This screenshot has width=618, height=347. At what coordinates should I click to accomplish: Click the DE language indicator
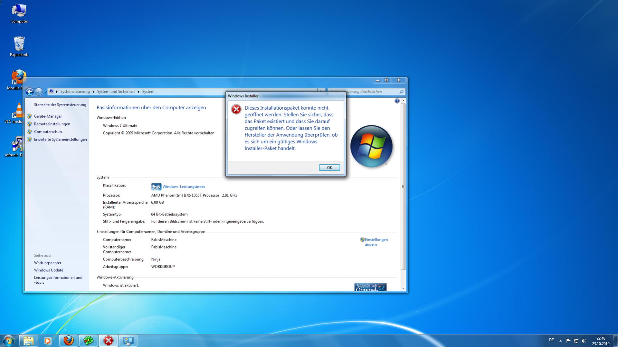pos(551,340)
